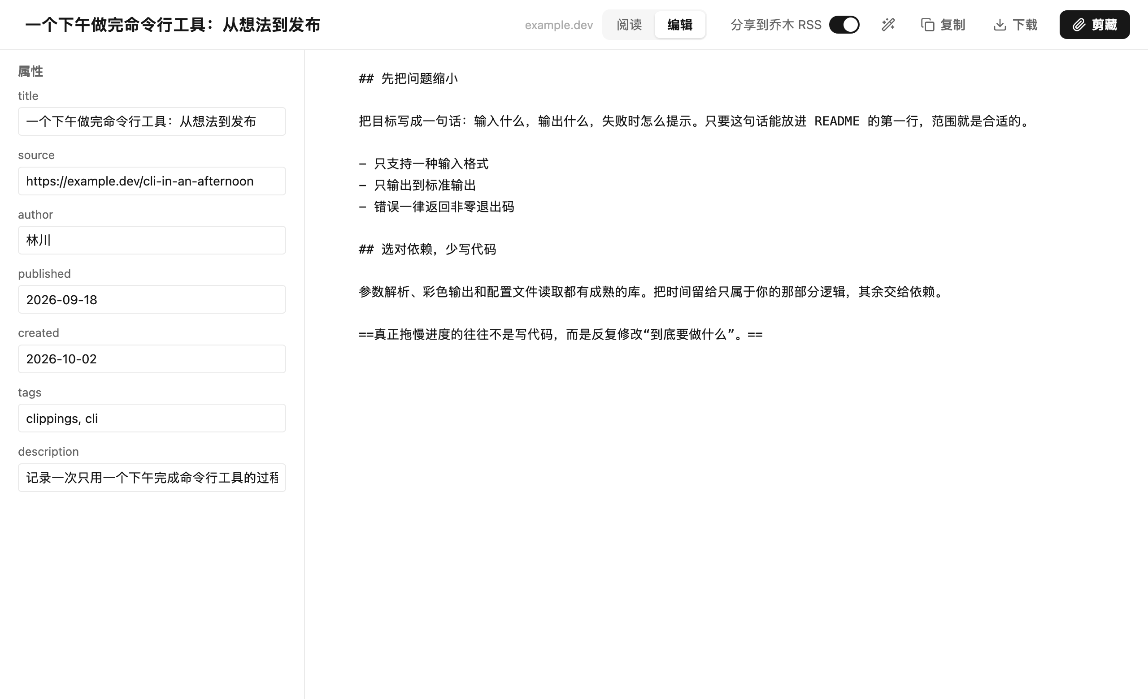
Task: Click the title input field
Action: 152,121
